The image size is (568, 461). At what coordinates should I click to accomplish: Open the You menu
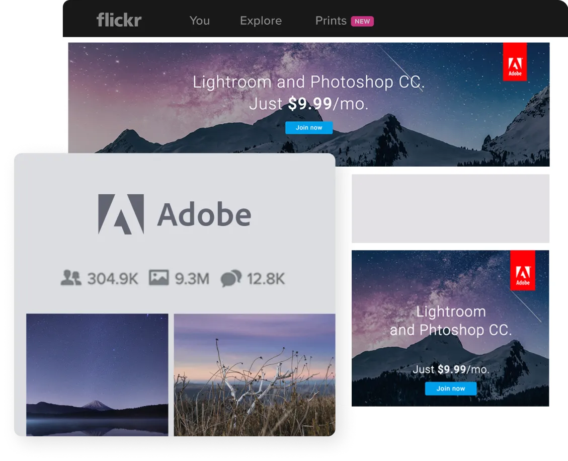point(200,21)
